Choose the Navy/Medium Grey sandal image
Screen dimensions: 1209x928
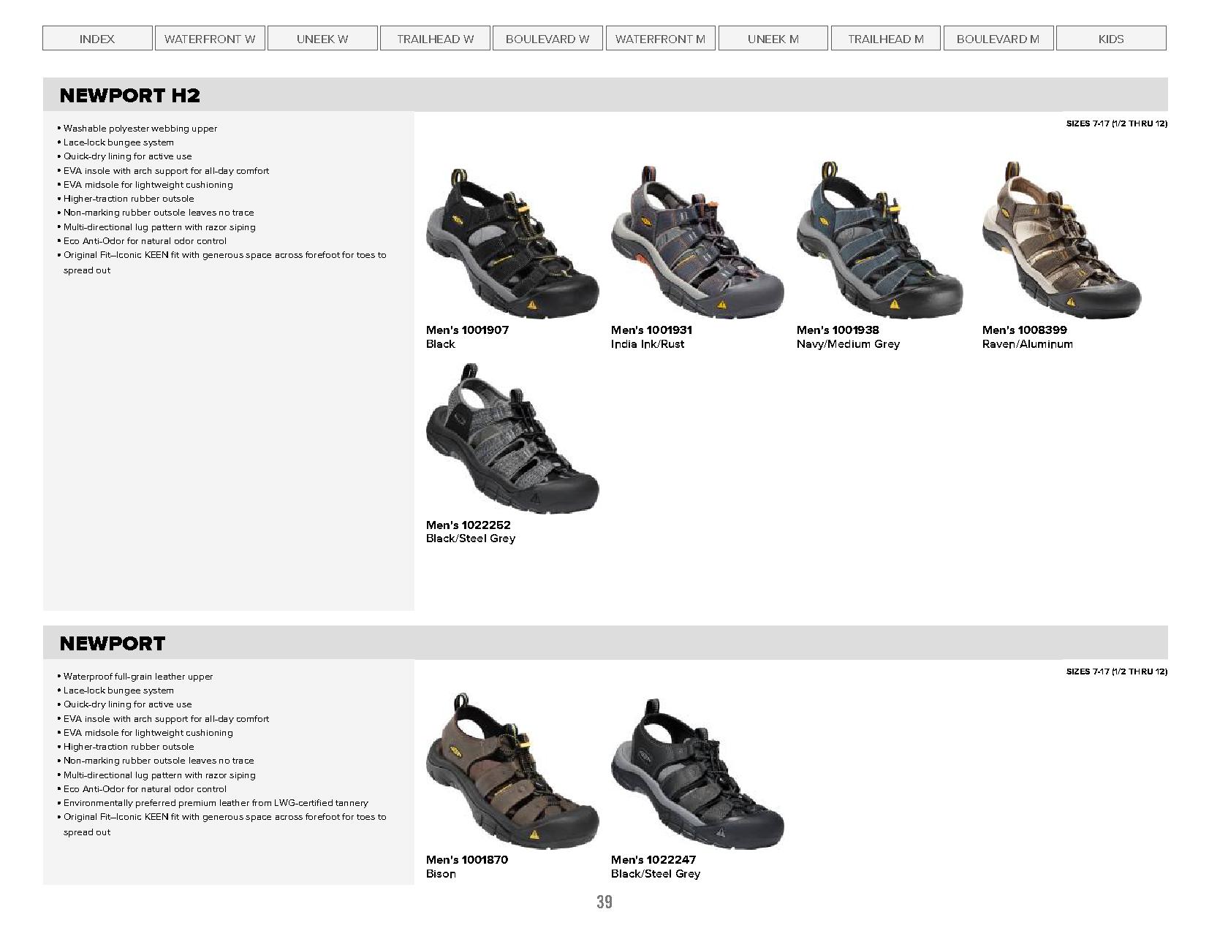pos(879,240)
